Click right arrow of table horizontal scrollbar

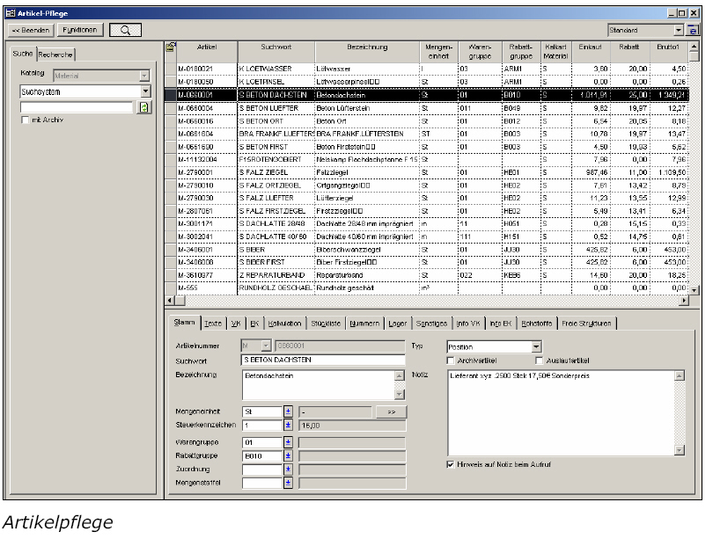tap(684, 300)
